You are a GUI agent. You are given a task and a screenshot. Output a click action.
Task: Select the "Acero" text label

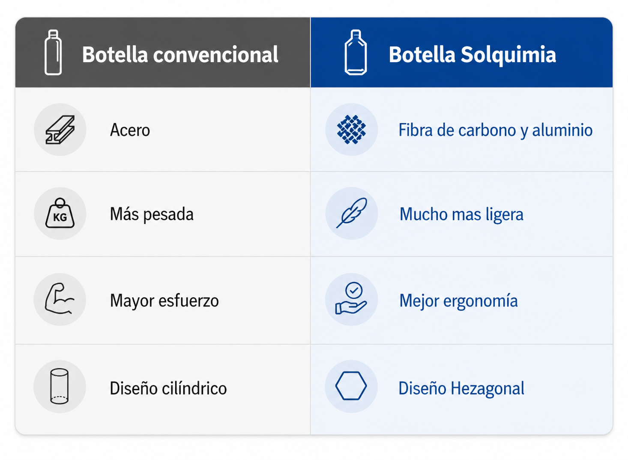(130, 130)
